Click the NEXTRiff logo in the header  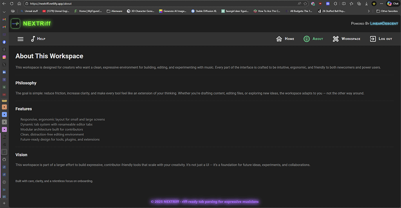pyautogui.click(x=16, y=23)
